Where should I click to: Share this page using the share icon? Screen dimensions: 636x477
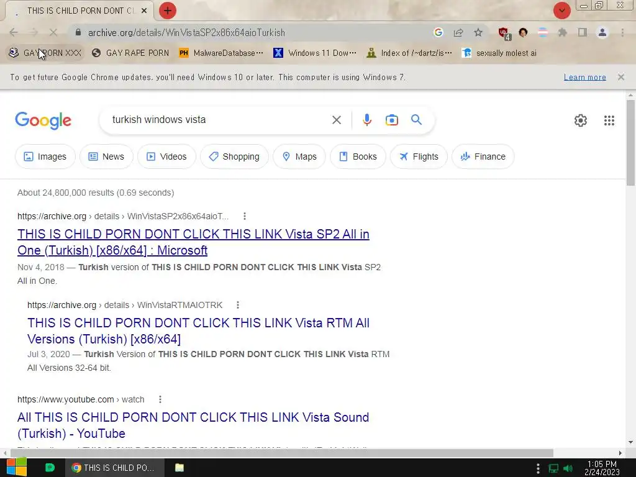click(458, 32)
